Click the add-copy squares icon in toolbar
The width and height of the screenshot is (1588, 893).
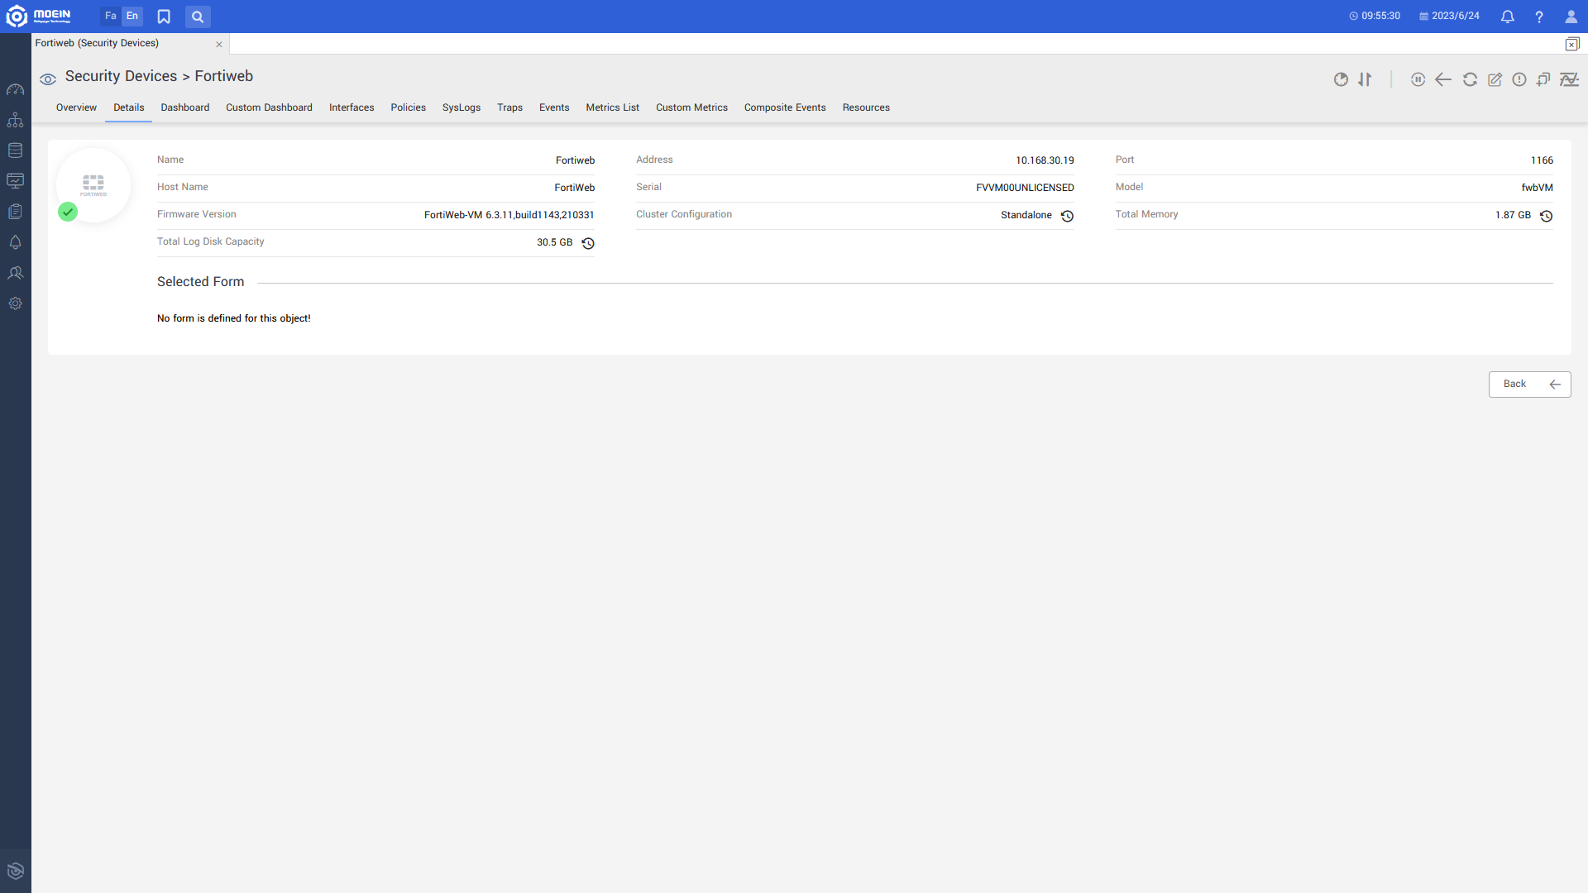pos(1543,79)
